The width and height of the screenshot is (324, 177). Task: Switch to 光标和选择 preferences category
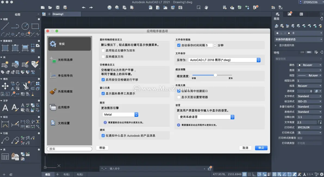click(x=69, y=60)
